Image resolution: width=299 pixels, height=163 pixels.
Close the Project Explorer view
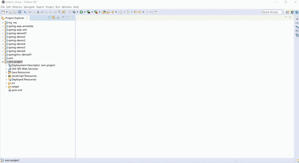point(27,18)
